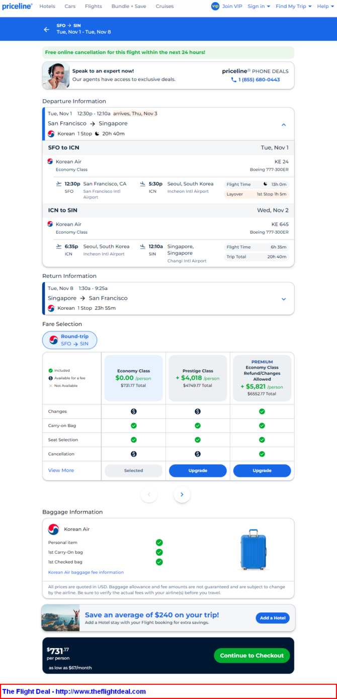Upgrade to Premium Economy Class
Viewport: 337px width, 699px height.
(x=262, y=470)
